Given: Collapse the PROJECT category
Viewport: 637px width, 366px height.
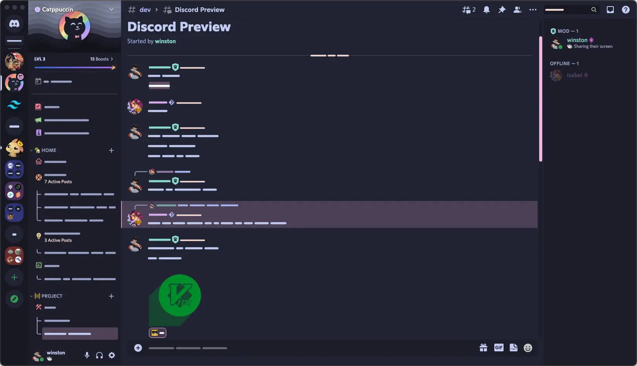Looking at the screenshot, I should (x=51, y=296).
